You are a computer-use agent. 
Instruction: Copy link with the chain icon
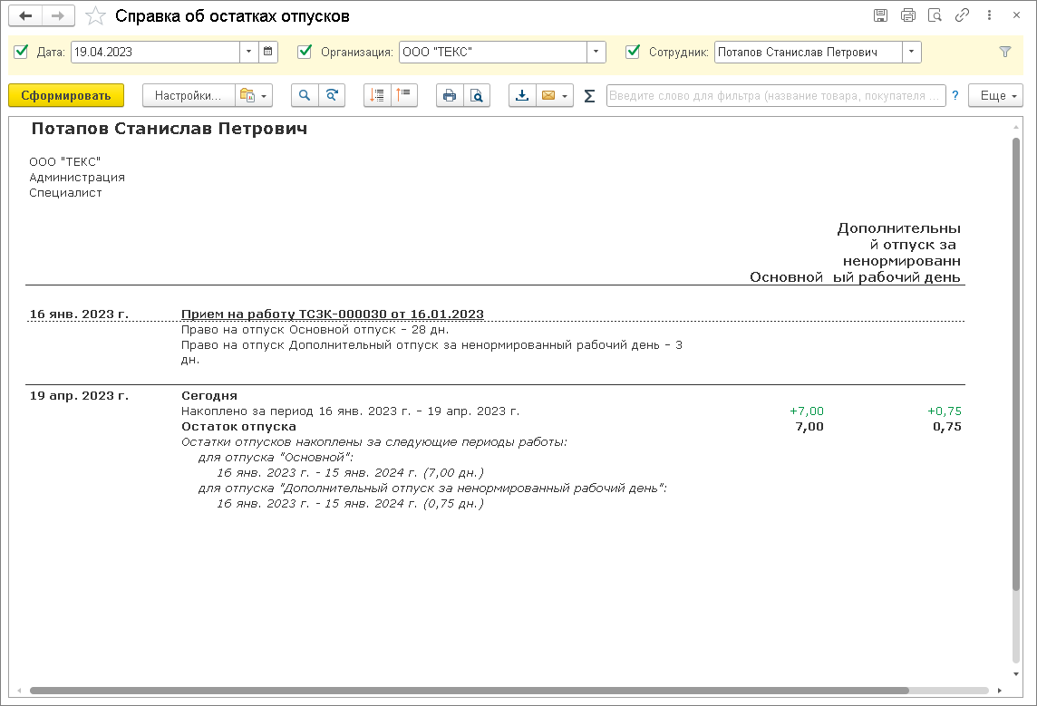pyautogui.click(x=963, y=15)
